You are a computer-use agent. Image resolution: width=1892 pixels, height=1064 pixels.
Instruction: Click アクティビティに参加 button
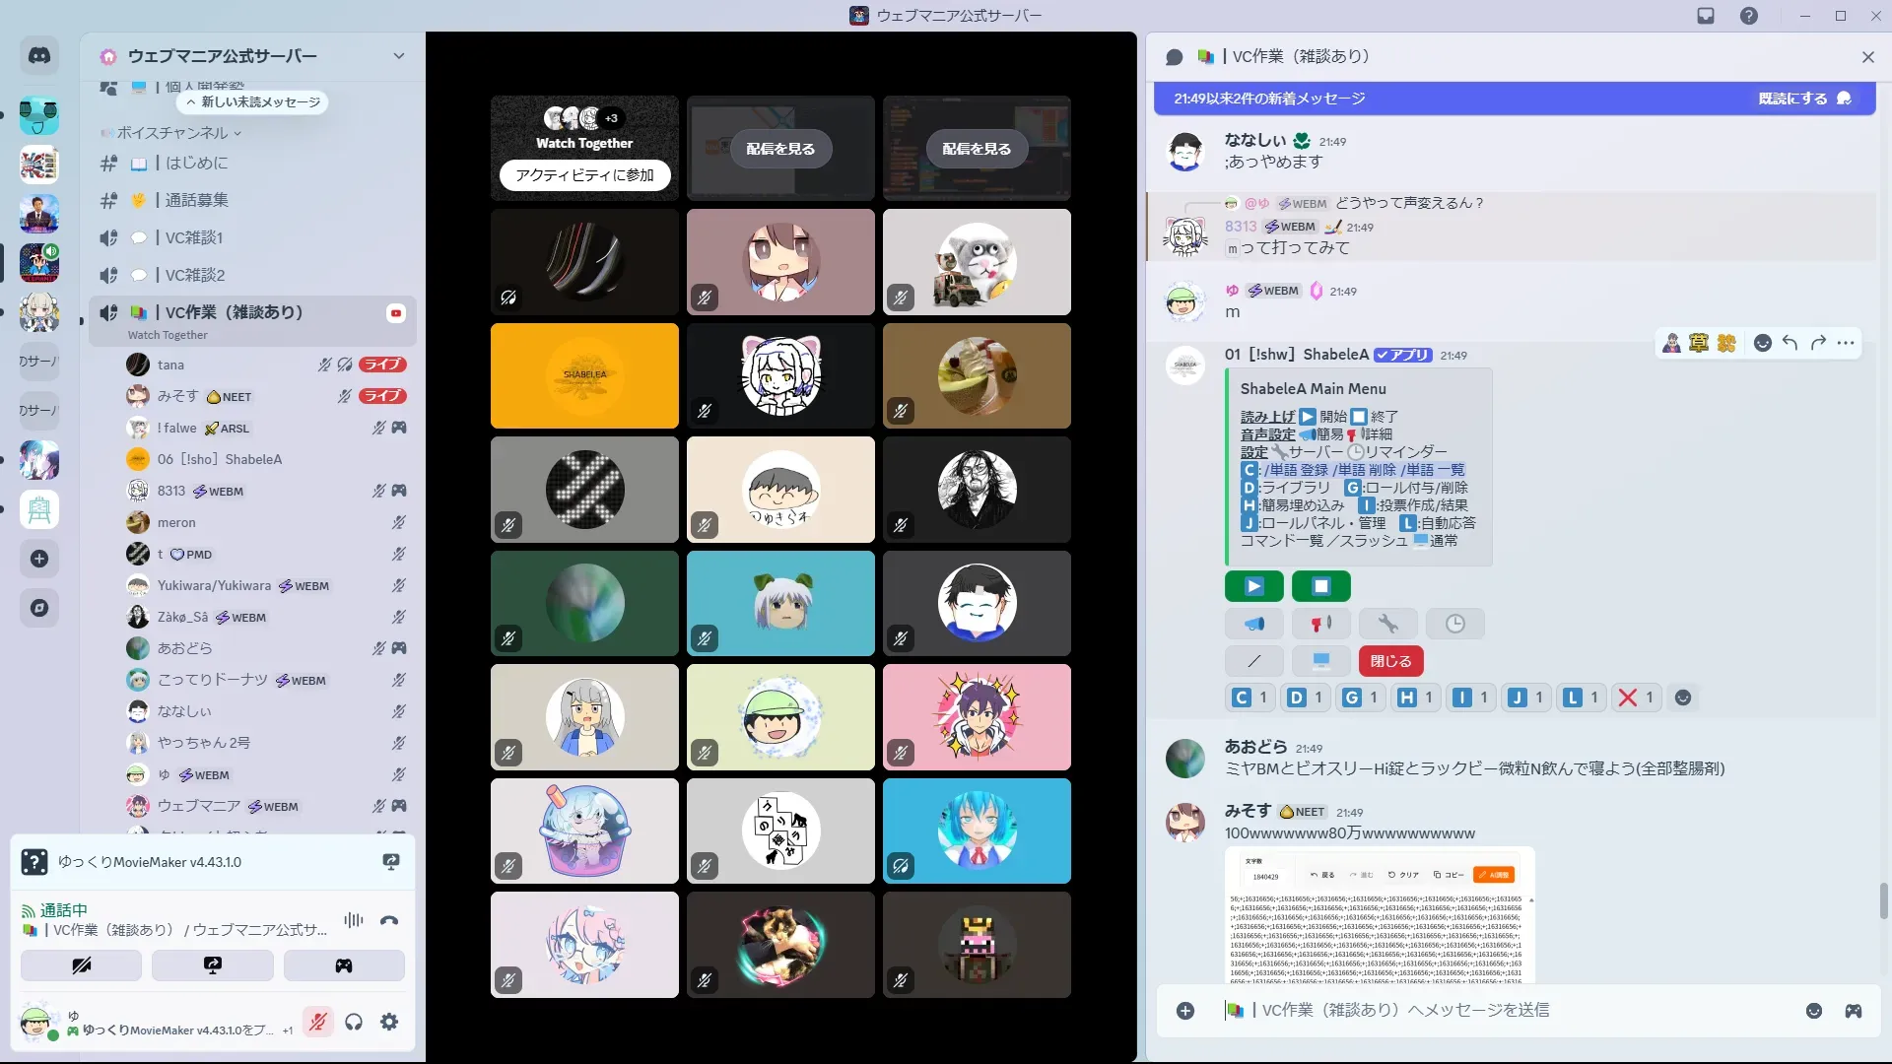[x=584, y=175]
